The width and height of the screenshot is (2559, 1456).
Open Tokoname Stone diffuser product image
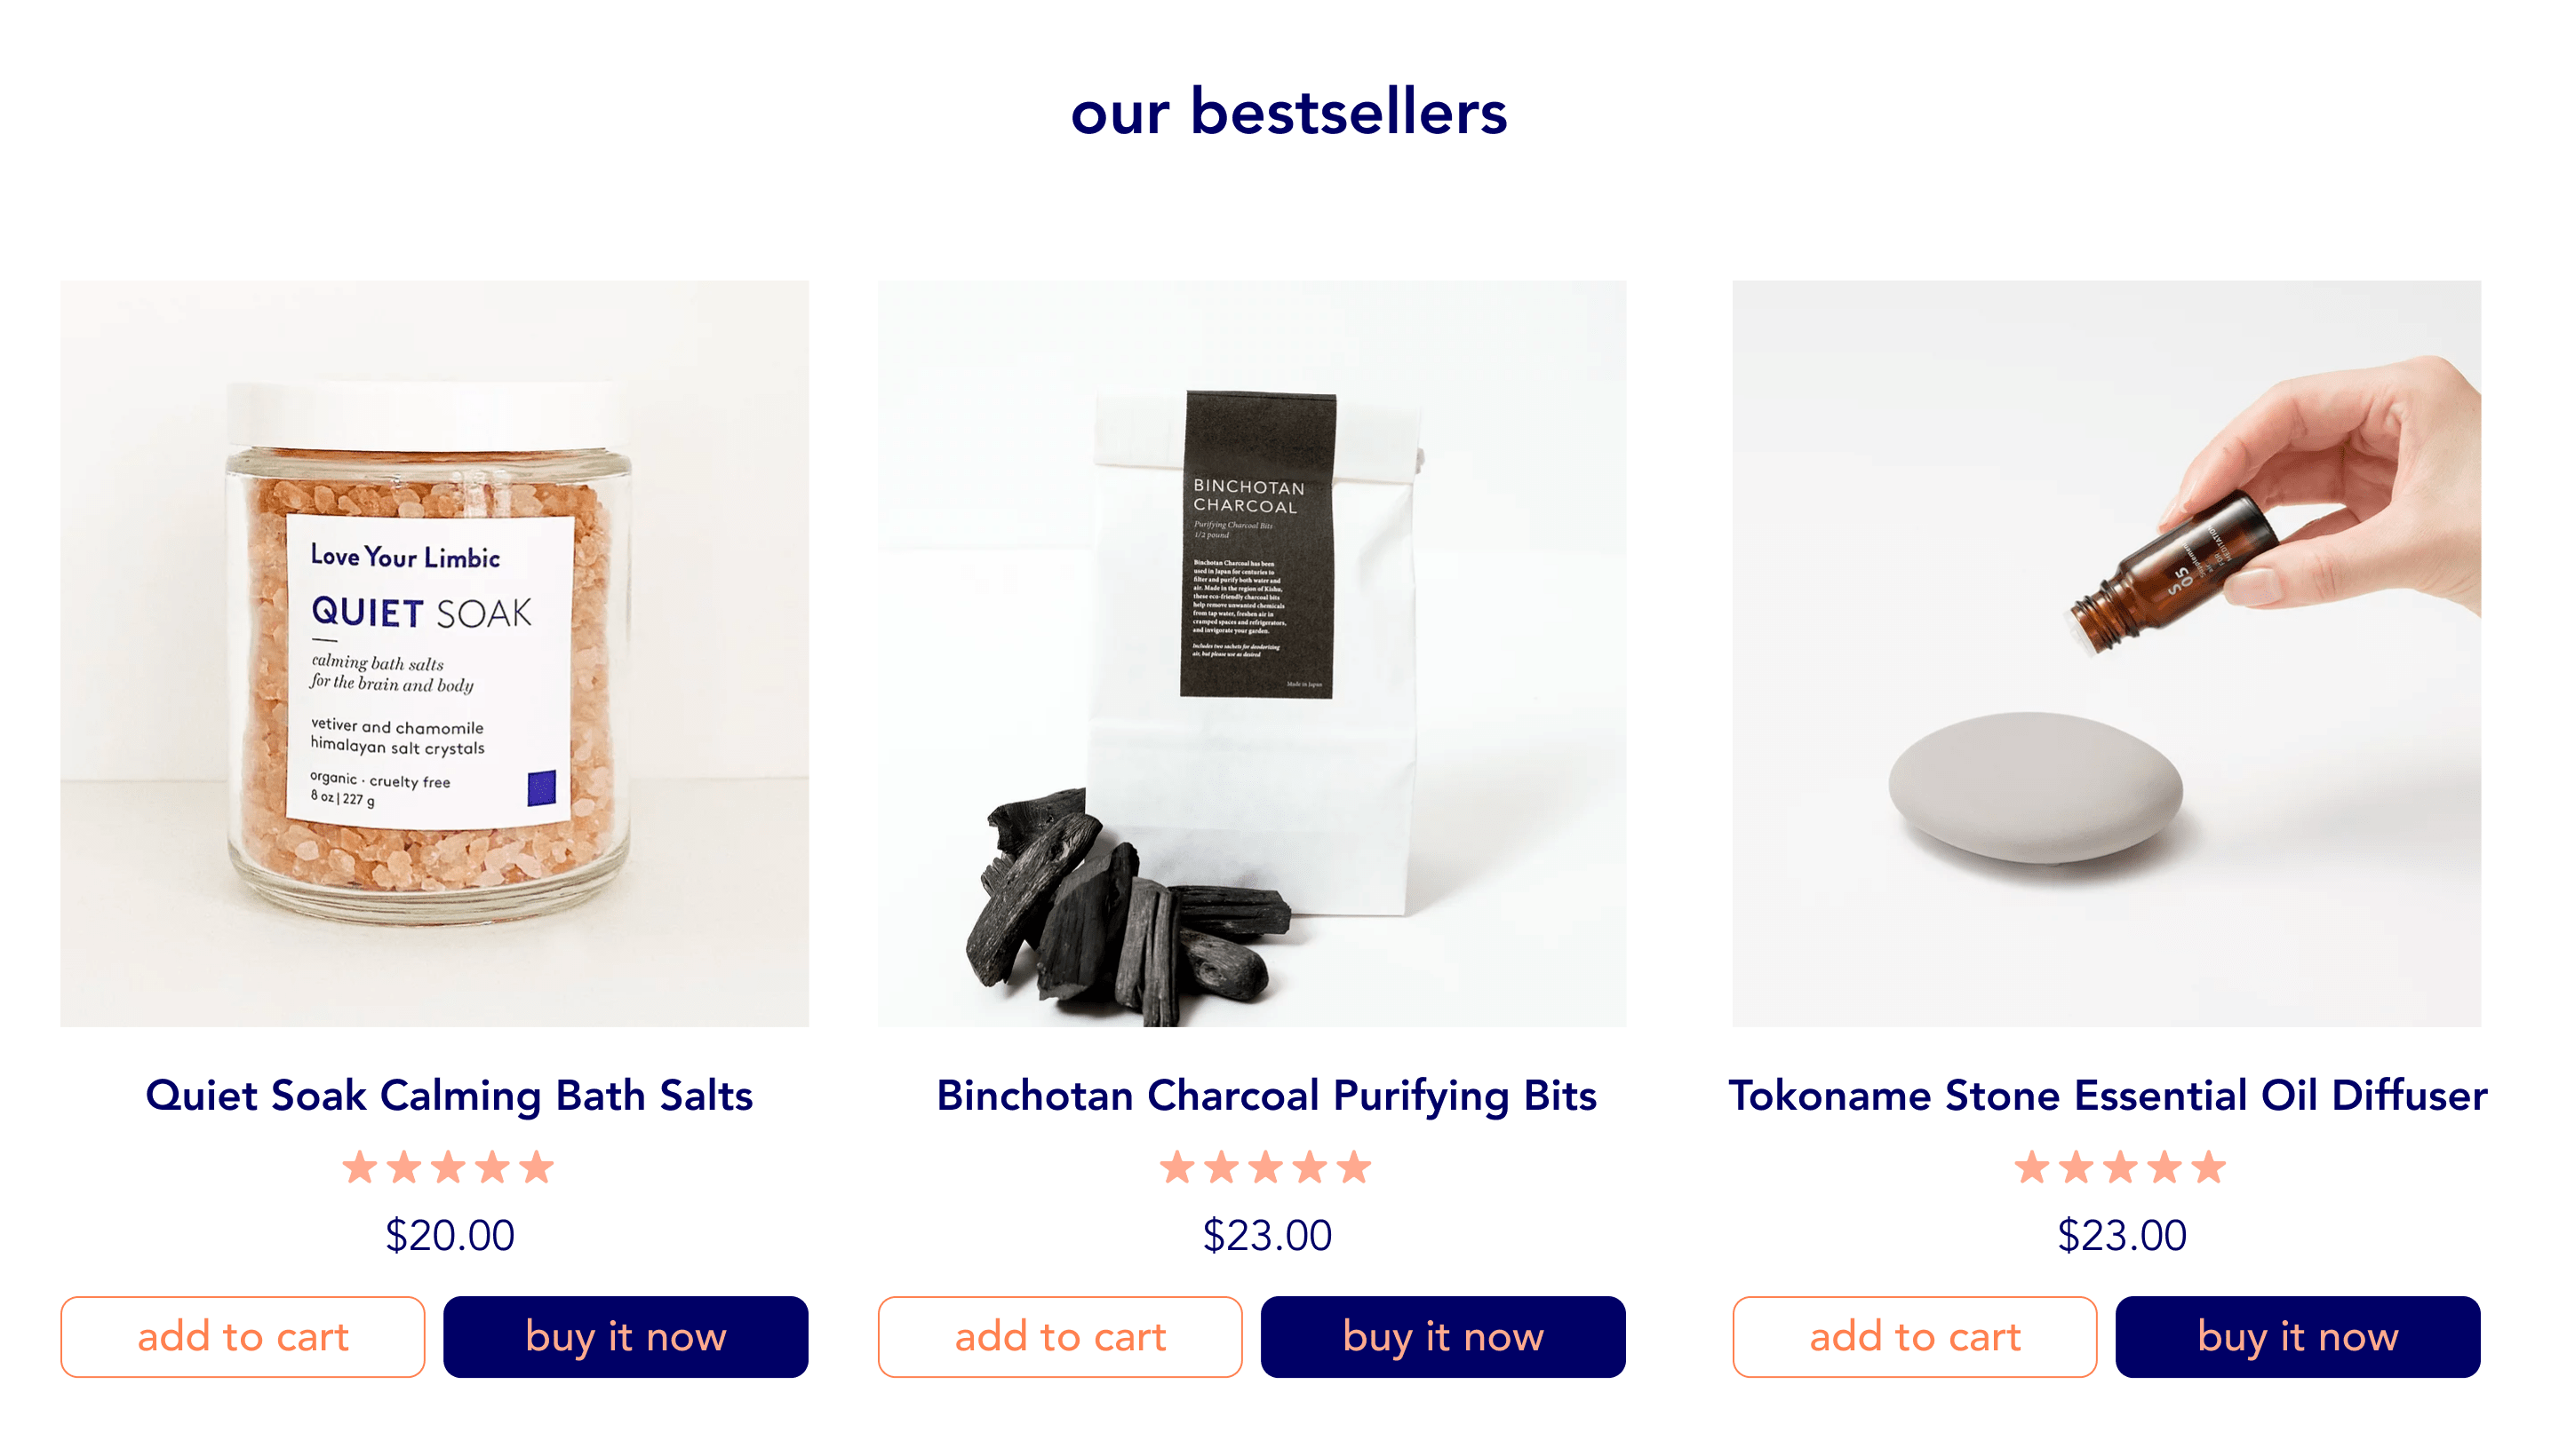click(x=2107, y=653)
